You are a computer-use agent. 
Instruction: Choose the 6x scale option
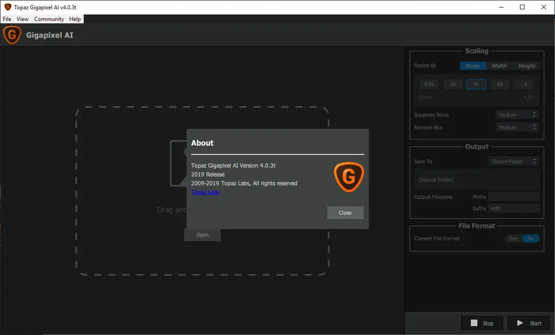pyautogui.click(x=500, y=84)
